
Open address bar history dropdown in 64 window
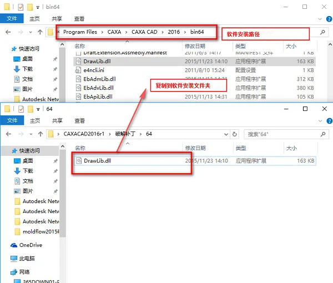226,134
